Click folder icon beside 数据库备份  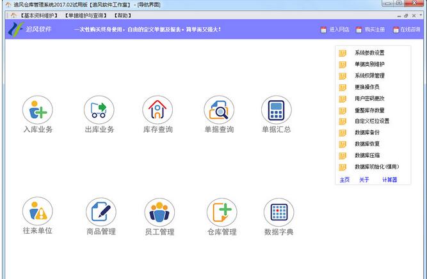click(x=342, y=133)
